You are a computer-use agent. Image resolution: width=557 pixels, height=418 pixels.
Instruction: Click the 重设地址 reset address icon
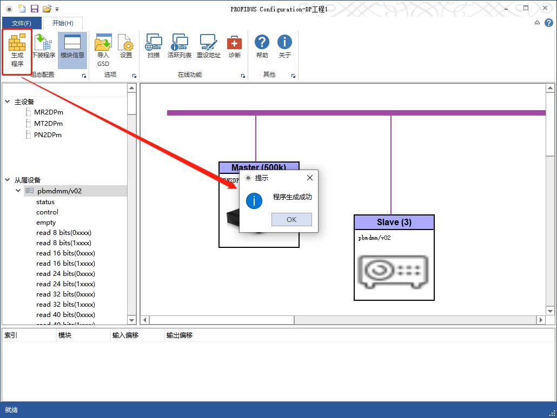click(x=208, y=47)
